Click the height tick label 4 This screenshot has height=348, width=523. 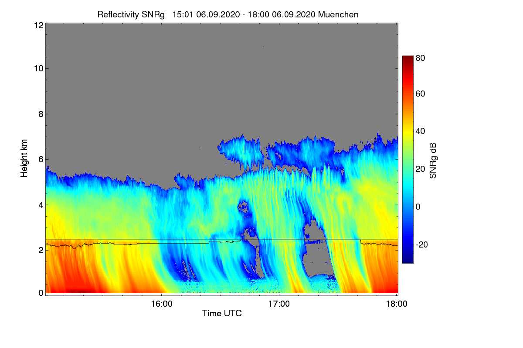(41, 204)
